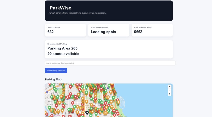Click the map zoom out minus button
Image resolution: width=212 pixels, height=117 pixels.
tap(170, 90)
